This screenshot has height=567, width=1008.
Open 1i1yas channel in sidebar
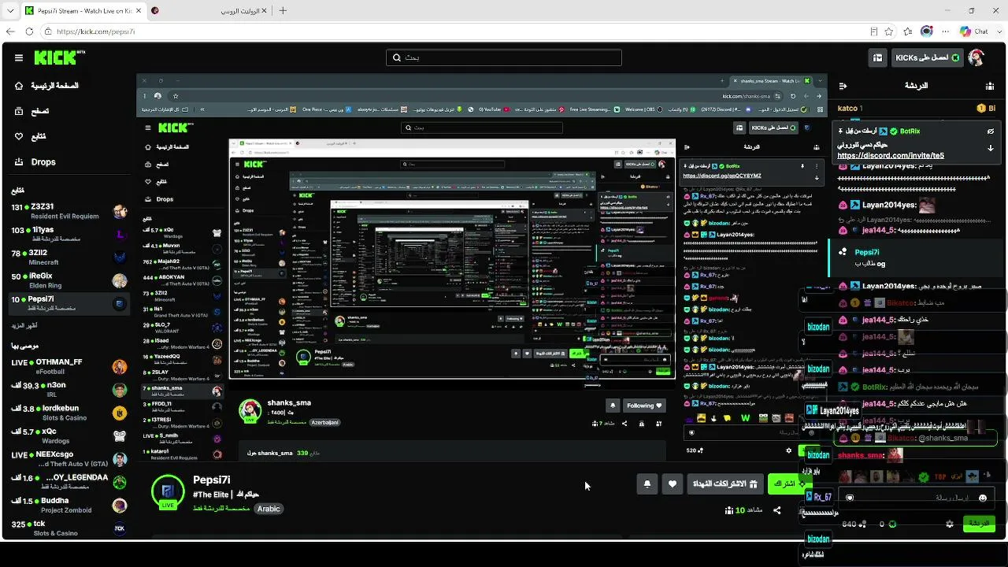coord(68,234)
